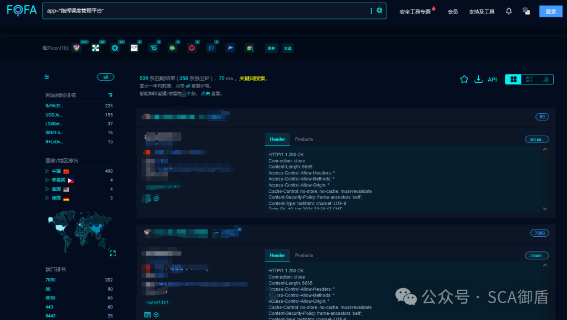567x320 pixels.
Task: Click 点击 link to view honeypots
Action: click(x=205, y=93)
